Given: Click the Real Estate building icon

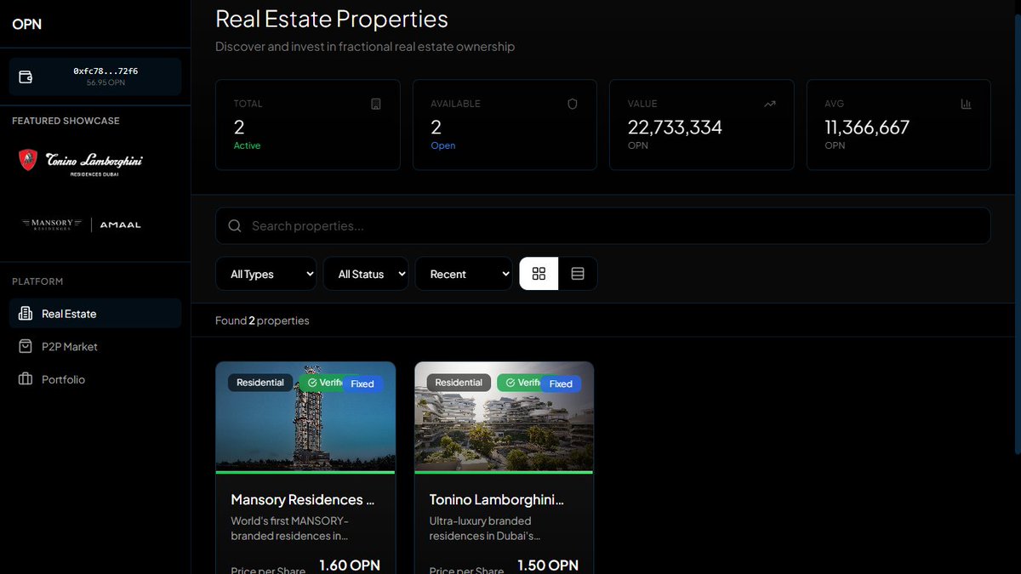Looking at the screenshot, I should click(26, 314).
